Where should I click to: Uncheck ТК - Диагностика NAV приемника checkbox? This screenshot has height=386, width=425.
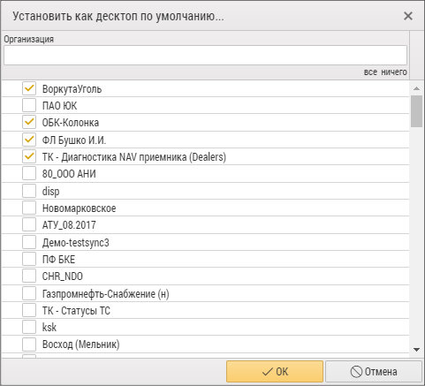point(29,156)
